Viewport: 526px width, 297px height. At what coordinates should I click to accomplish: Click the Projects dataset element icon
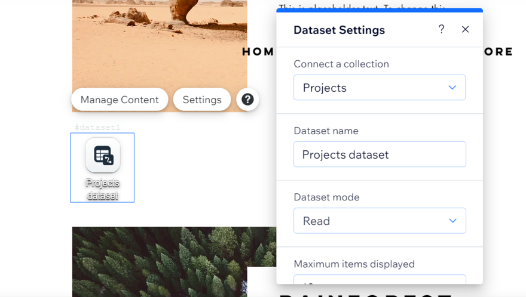(x=103, y=156)
